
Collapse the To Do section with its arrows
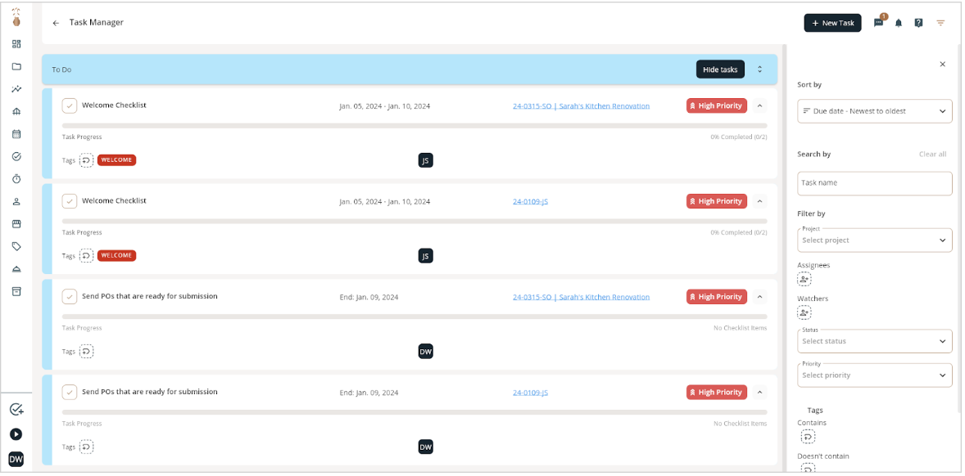point(759,70)
